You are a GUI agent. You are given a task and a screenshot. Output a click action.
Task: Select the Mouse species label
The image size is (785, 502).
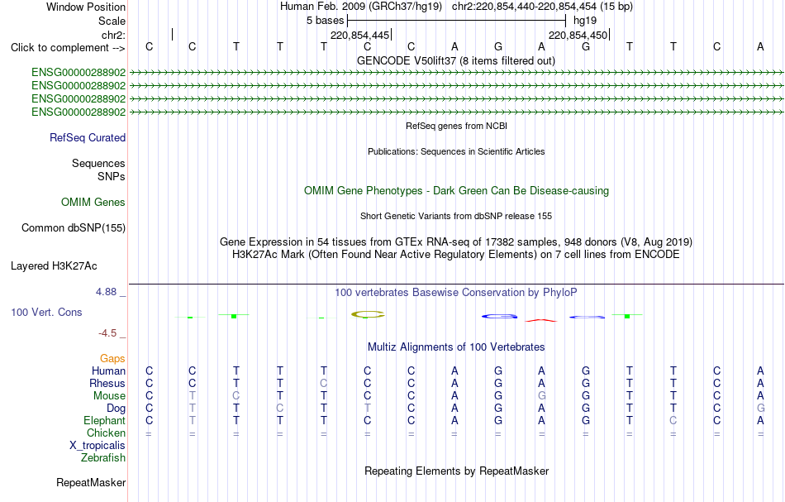tap(110, 396)
